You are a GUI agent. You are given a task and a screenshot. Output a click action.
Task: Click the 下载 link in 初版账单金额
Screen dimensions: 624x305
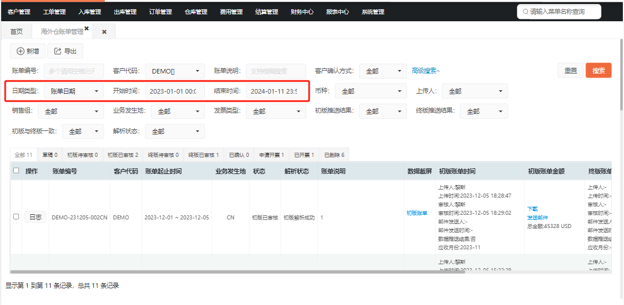(532, 209)
